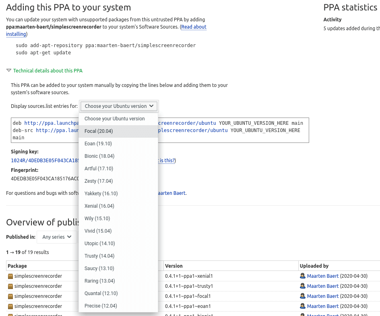Click person icon in the xenial1 uploader cell
This screenshot has width=380, height=316.
click(x=302, y=276)
